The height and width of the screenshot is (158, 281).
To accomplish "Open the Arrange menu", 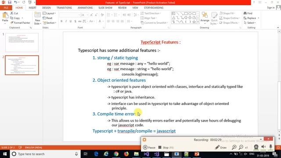I will (x=205, y=18).
